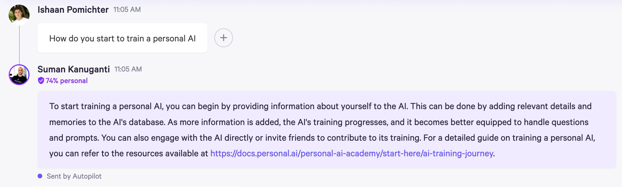Screen dimensions: 622x187
Task: Click the vertical thread line between the avatars
Action: 19,45
